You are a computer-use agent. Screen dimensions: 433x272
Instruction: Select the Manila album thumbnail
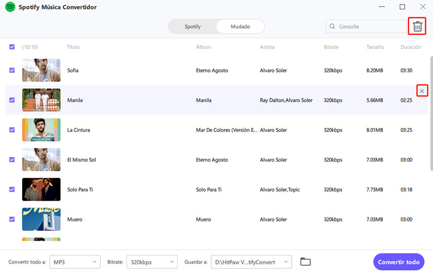click(x=42, y=100)
